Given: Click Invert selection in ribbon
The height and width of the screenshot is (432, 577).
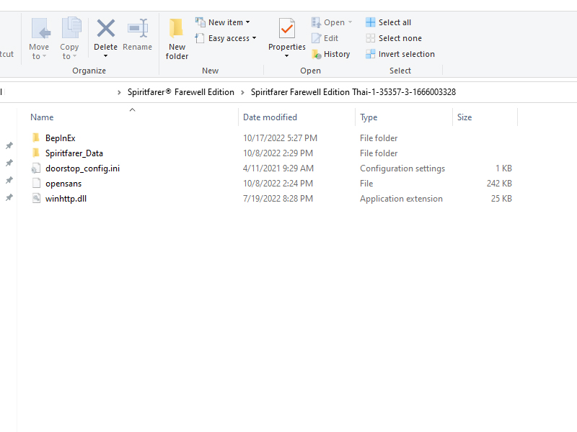Looking at the screenshot, I should click(400, 54).
